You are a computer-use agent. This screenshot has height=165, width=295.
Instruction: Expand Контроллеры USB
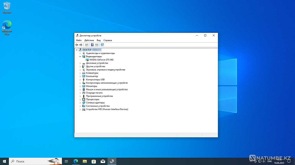(80, 80)
